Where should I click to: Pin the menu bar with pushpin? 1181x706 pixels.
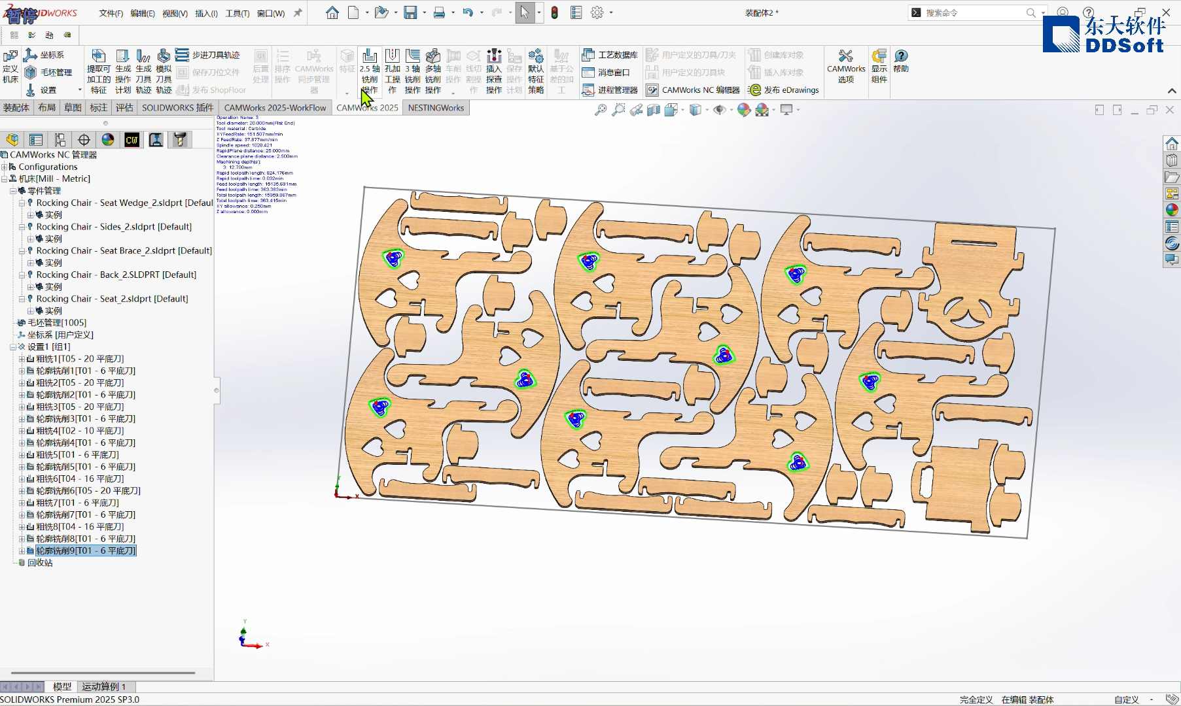[298, 13]
